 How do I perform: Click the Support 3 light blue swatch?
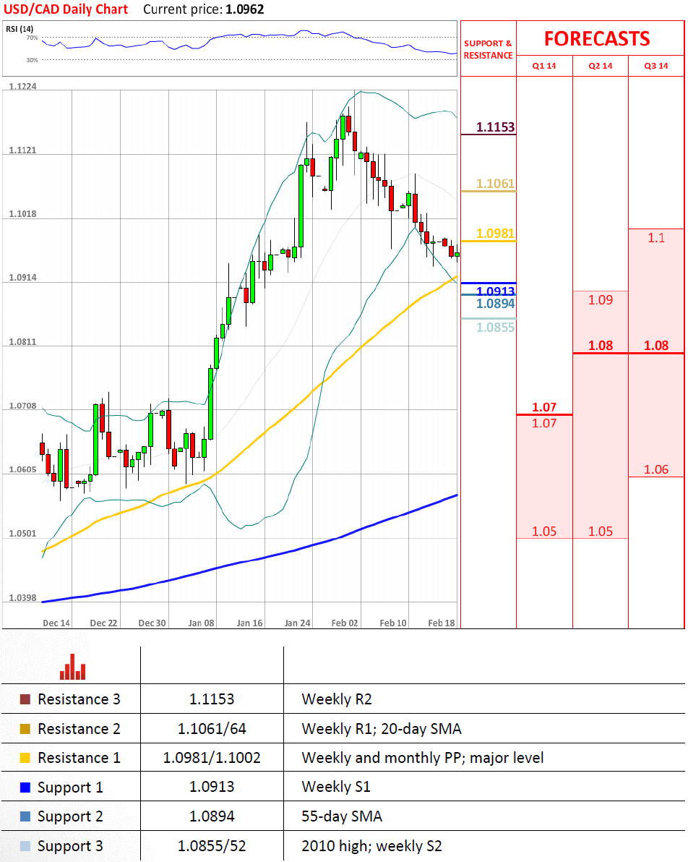click(25, 846)
